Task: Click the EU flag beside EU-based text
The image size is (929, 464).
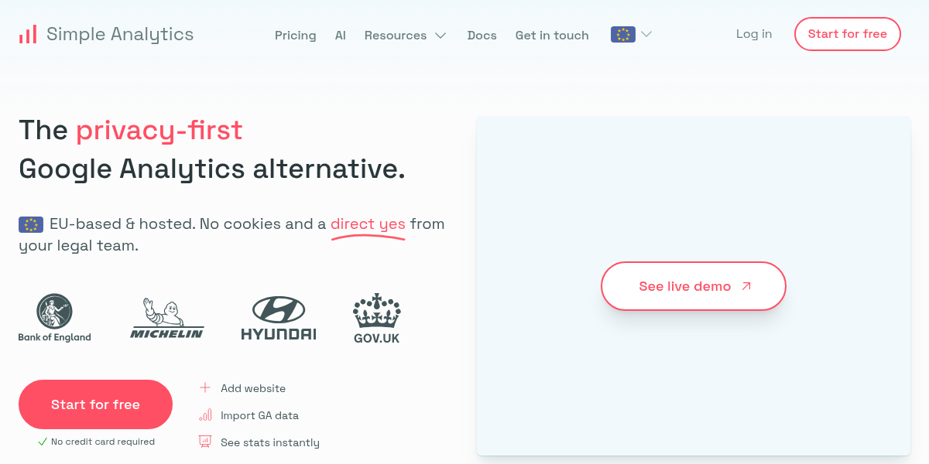Action: tap(31, 224)
